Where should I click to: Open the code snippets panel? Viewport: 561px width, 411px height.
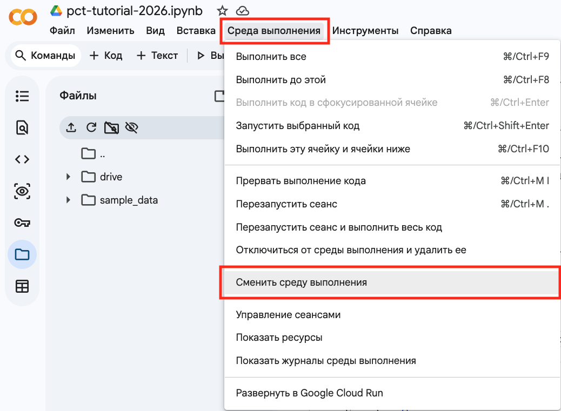(22, 159)
